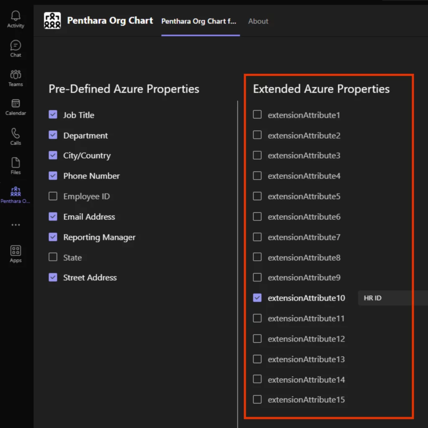Switch to the About tab
Viewport: 428px width, 428px height.
258,21
